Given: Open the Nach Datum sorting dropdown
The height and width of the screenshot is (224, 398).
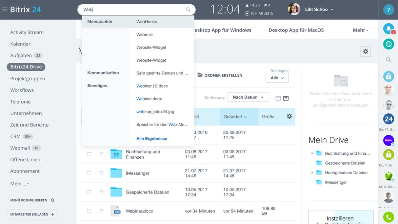Looking at the screenshot, I should [x=248, y=97].
